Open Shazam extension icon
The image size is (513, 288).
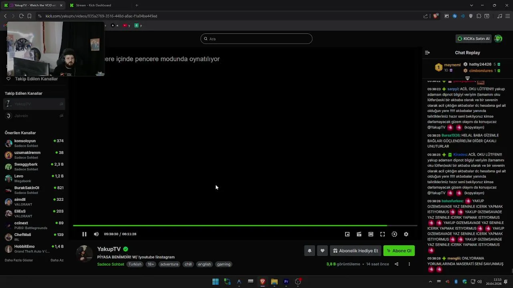[454, 16]
